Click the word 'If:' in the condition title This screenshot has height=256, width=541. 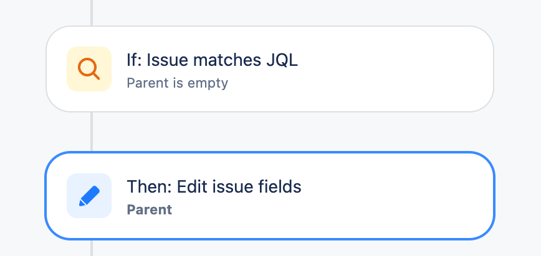tap(134, 60)
